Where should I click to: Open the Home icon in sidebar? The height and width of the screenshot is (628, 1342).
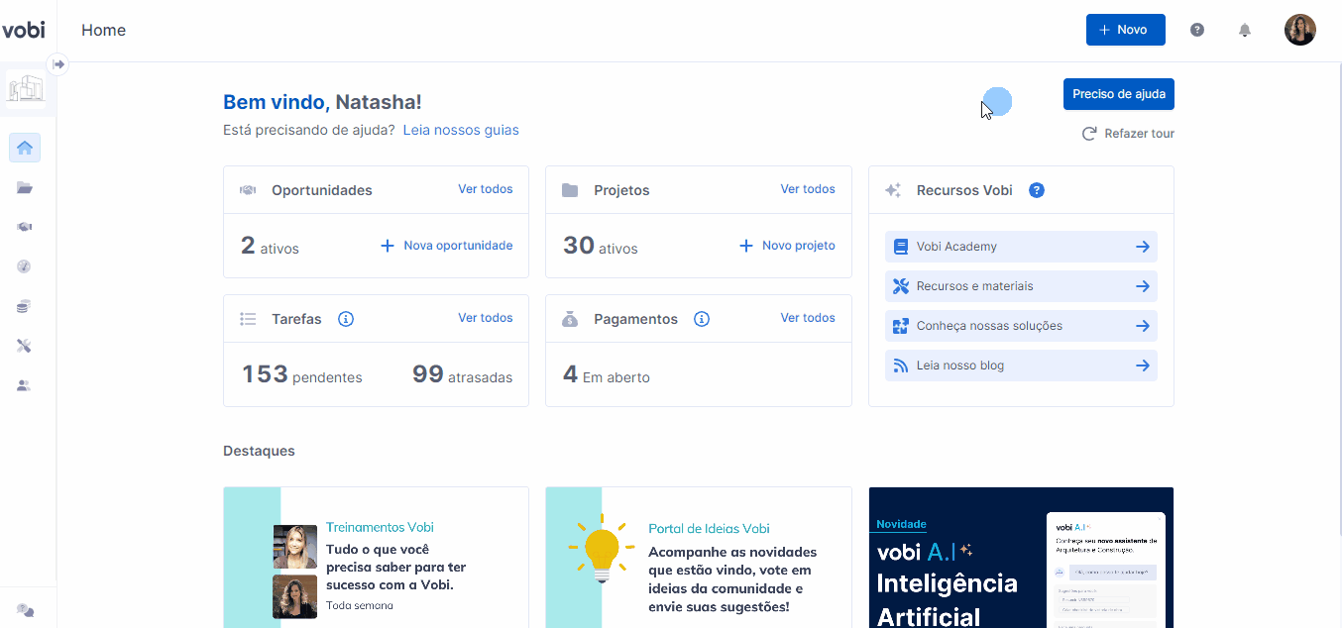click(25, 148)
